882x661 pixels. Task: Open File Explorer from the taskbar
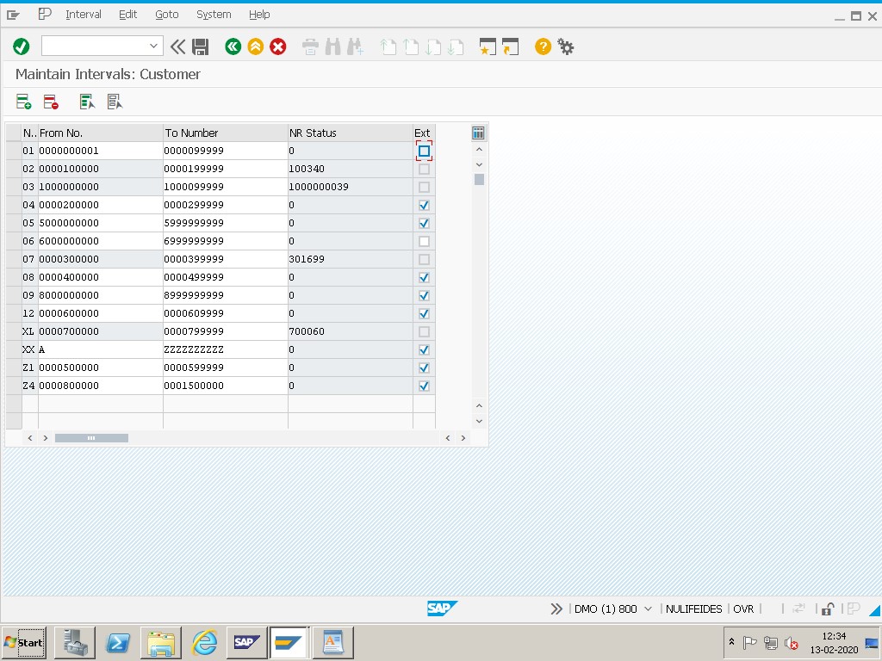point(161,642)
